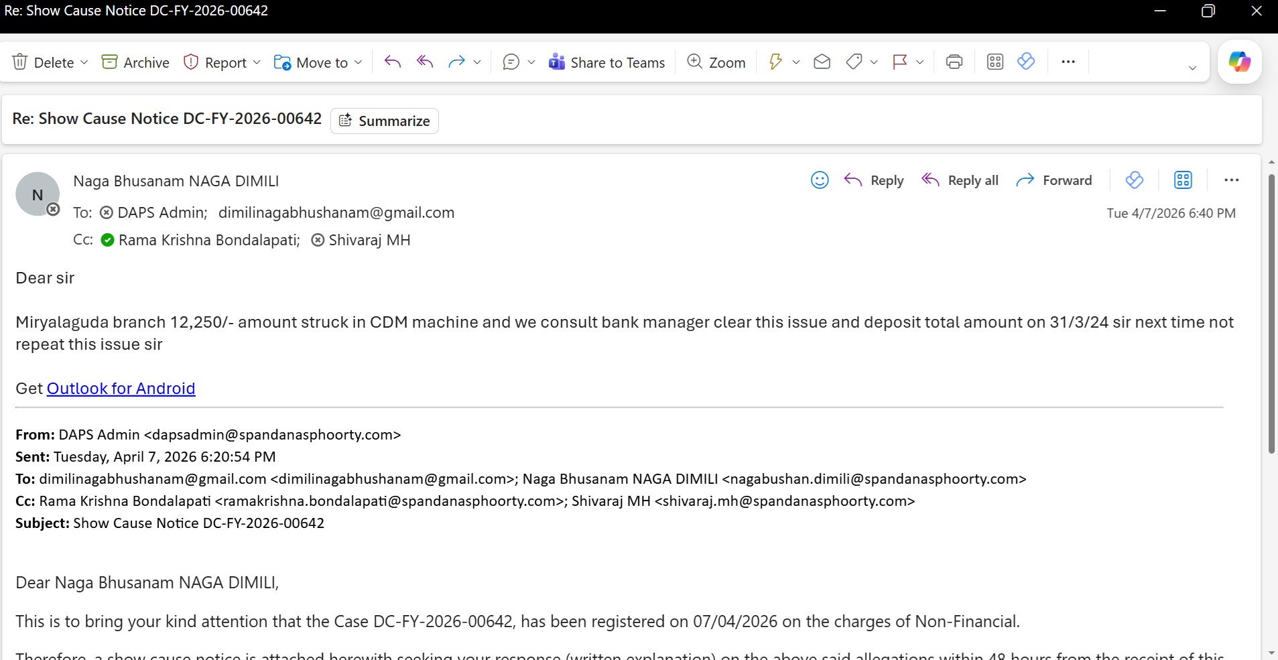Image resolution: width=1278 pixels, height=660 pixels.
Task: Click the Quick steps lightning icon
Action: [775, 62]
